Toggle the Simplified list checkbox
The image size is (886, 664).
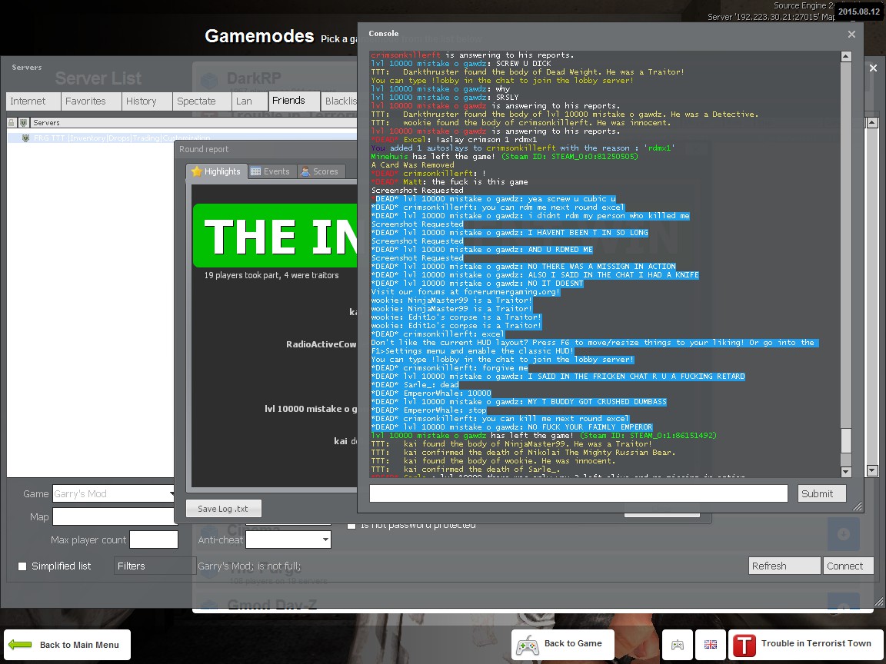pos(22,566)
